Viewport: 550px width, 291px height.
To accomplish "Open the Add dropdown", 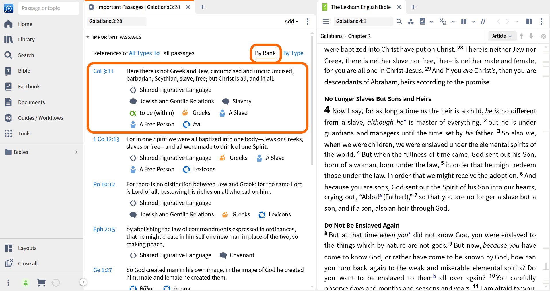I will 291,21.
